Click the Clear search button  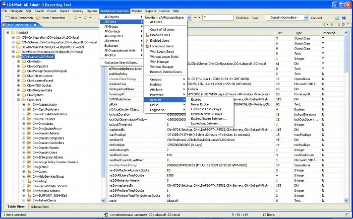[255, 18]
